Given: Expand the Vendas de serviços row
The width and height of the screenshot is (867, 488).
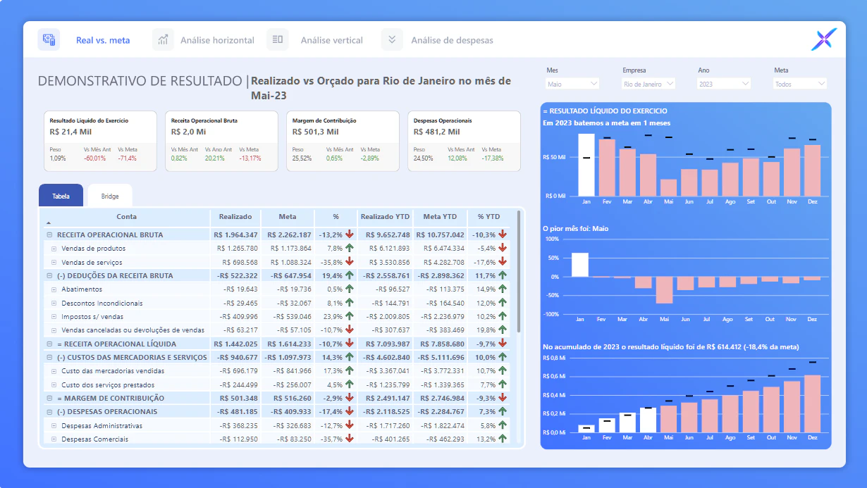Looking at the screenshot, I should tap(54, 262).
